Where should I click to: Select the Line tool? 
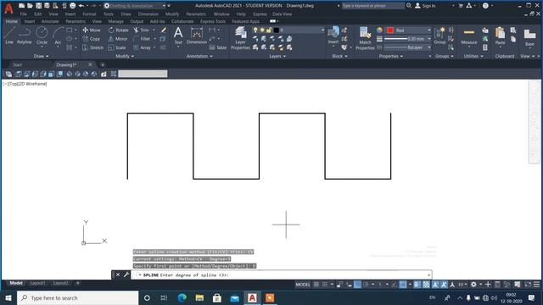9,36
